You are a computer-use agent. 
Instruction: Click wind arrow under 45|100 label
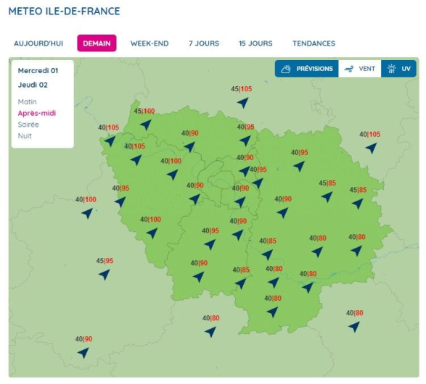[146, 125]
